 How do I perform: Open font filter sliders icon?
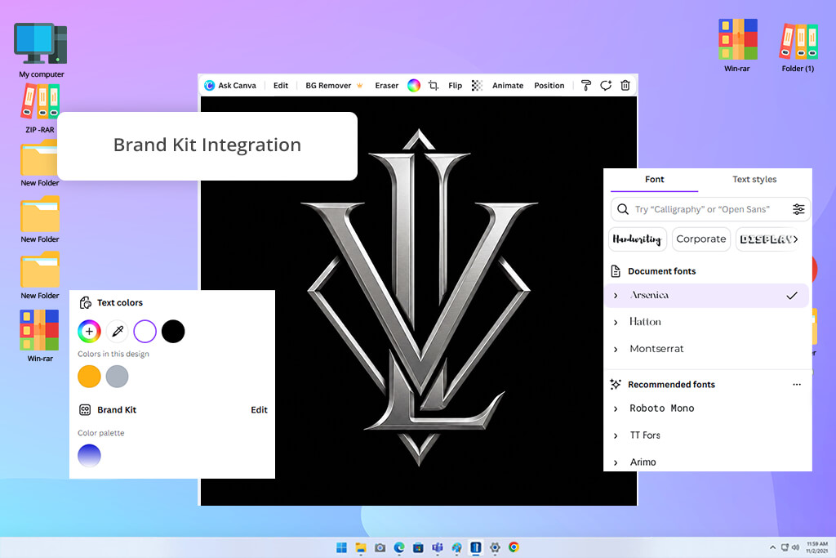[798, 209]
